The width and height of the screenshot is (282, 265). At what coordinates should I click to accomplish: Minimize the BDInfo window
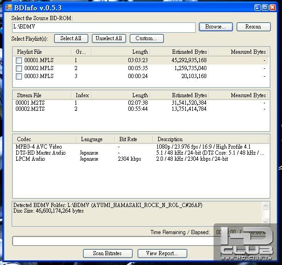258,7
